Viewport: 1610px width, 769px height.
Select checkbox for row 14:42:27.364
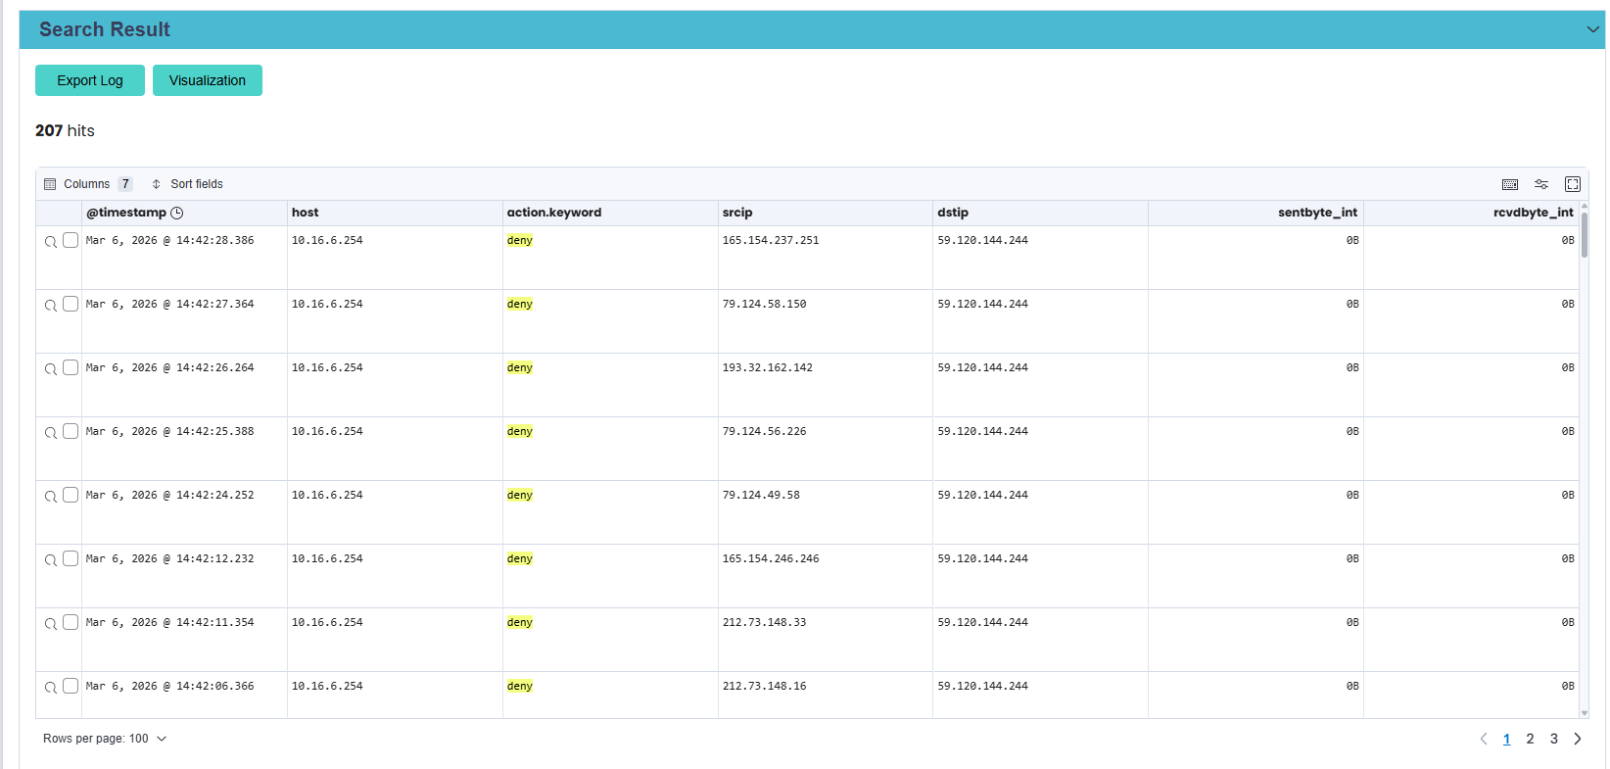coord(71,304)
